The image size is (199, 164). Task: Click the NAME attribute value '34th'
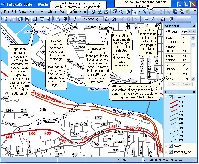point(186,51)
